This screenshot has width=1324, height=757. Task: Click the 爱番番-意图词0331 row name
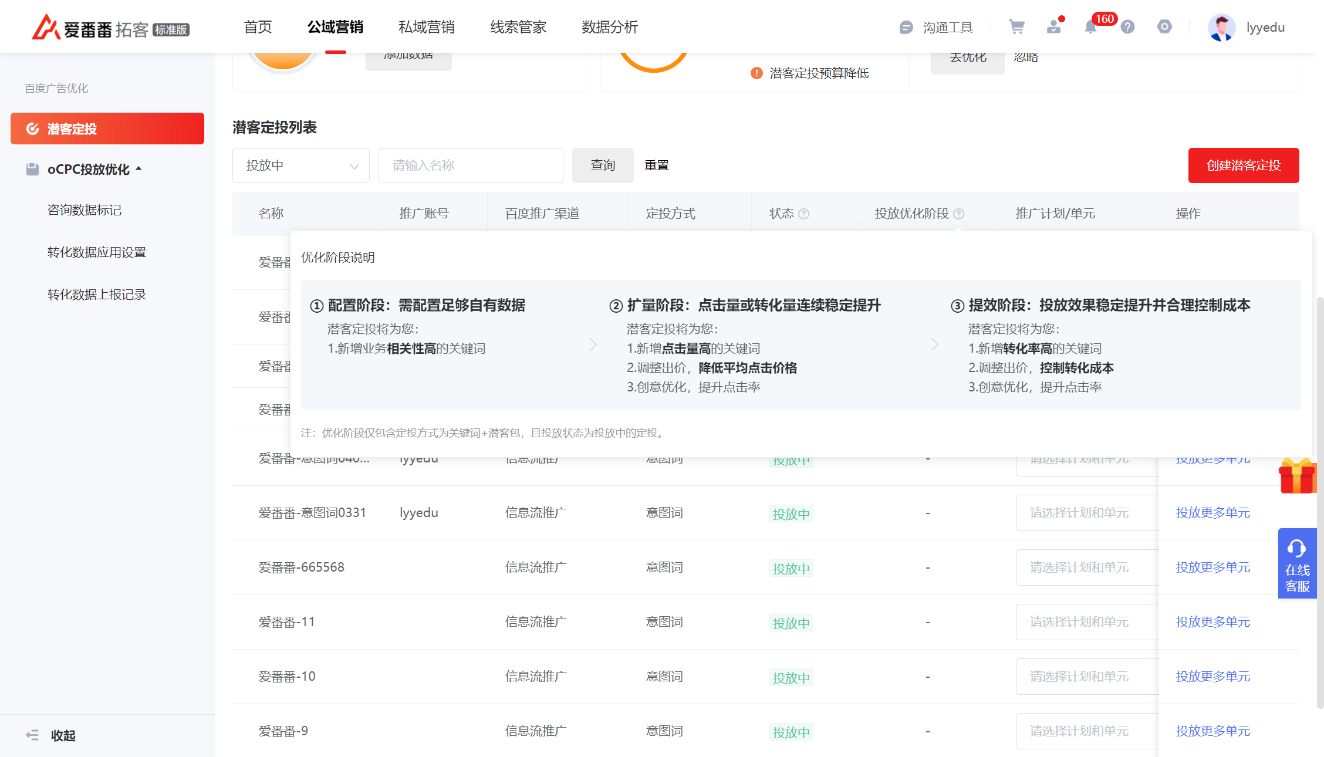[x=312, y=513]
